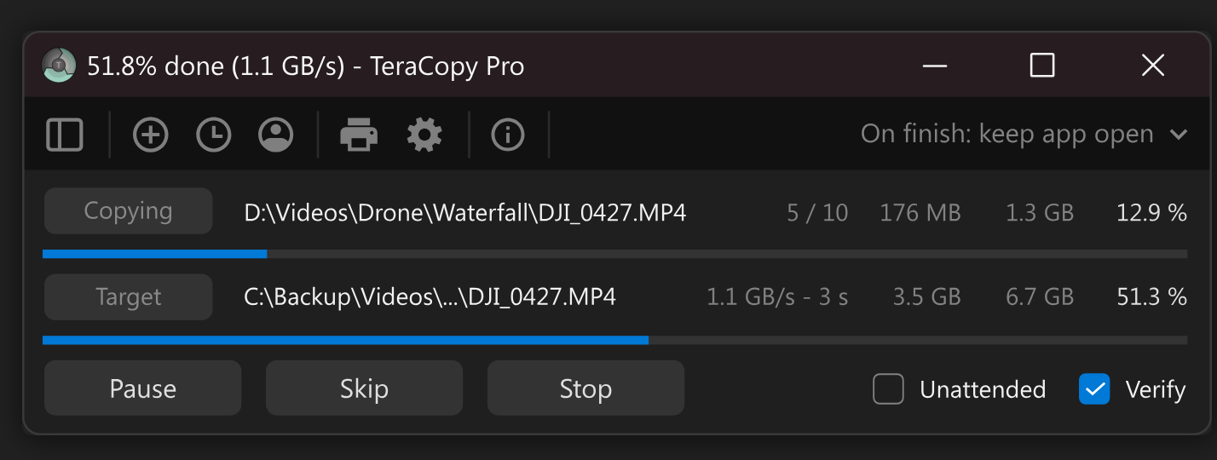1217x460 pixels.
Task: Click the user profile icon
Action: click(x=276, y=135)
